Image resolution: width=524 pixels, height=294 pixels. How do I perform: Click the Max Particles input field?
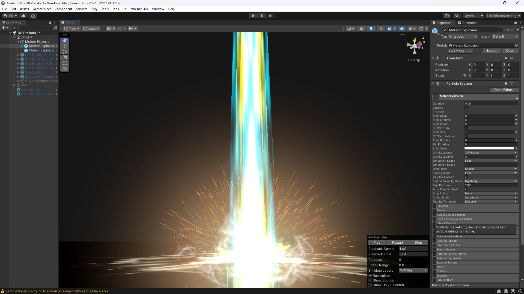pyautogui.click(x=491, y=185)
